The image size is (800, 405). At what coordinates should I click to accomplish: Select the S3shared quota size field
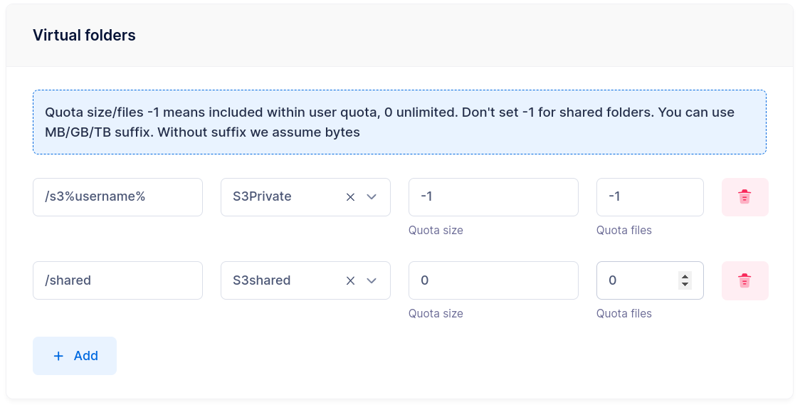[493, 280]
